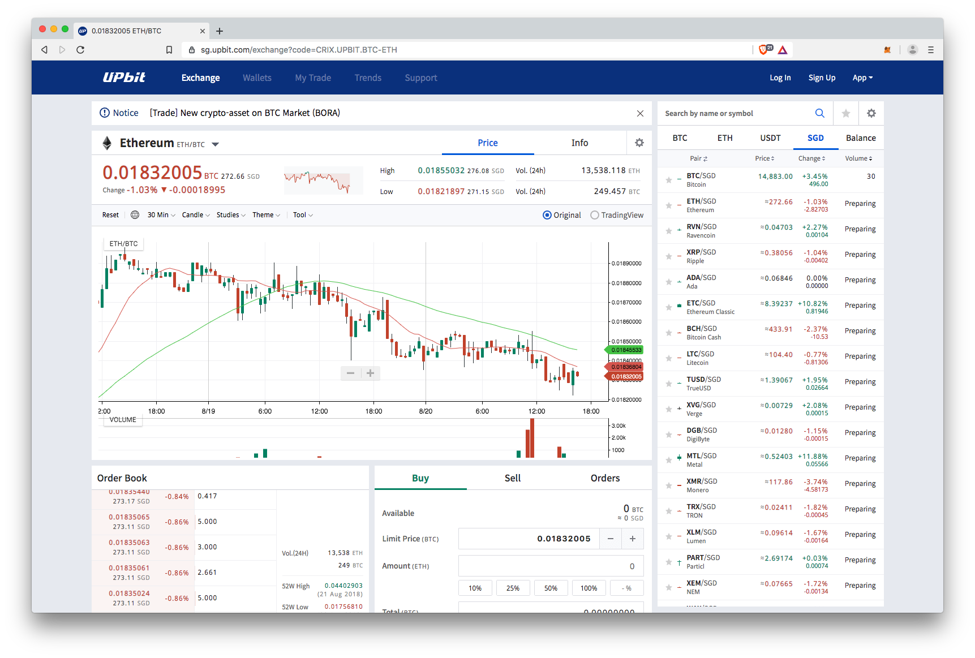Select the TradingView chart radio button

point(594,215)
